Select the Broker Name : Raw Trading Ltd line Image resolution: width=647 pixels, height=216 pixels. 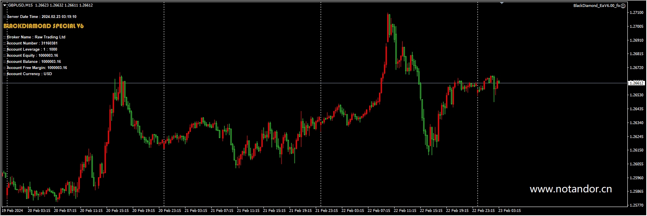point(34,37)
